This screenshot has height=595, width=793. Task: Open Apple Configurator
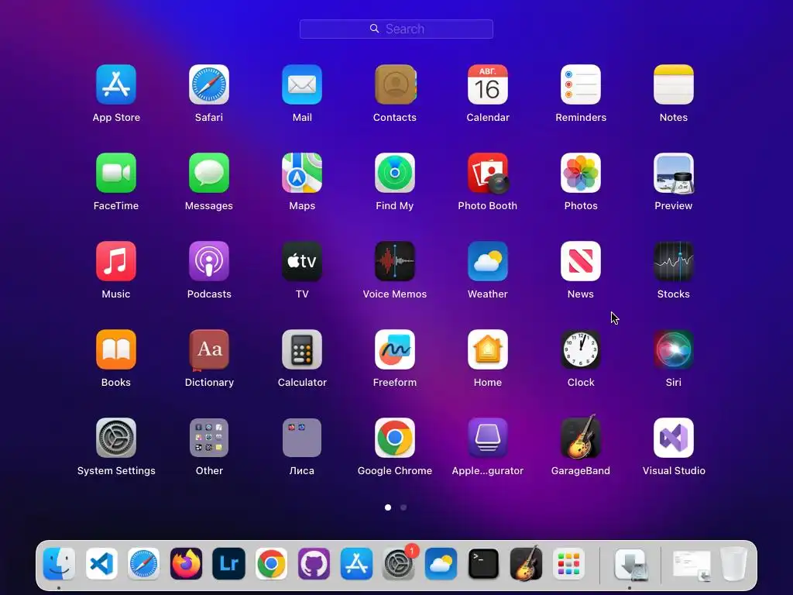[488, 438]
